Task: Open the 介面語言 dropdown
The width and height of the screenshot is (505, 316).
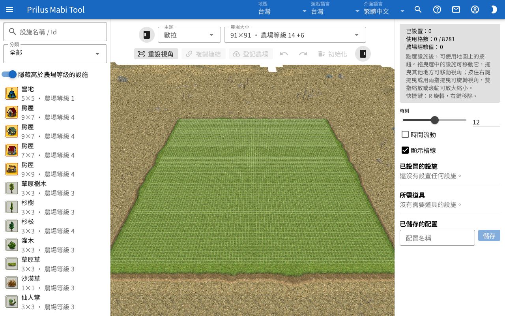Action: (x=384, y=9)
